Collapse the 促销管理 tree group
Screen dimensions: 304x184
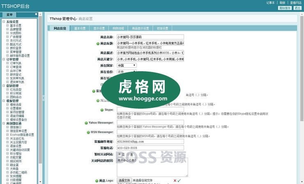pos(4,86)
